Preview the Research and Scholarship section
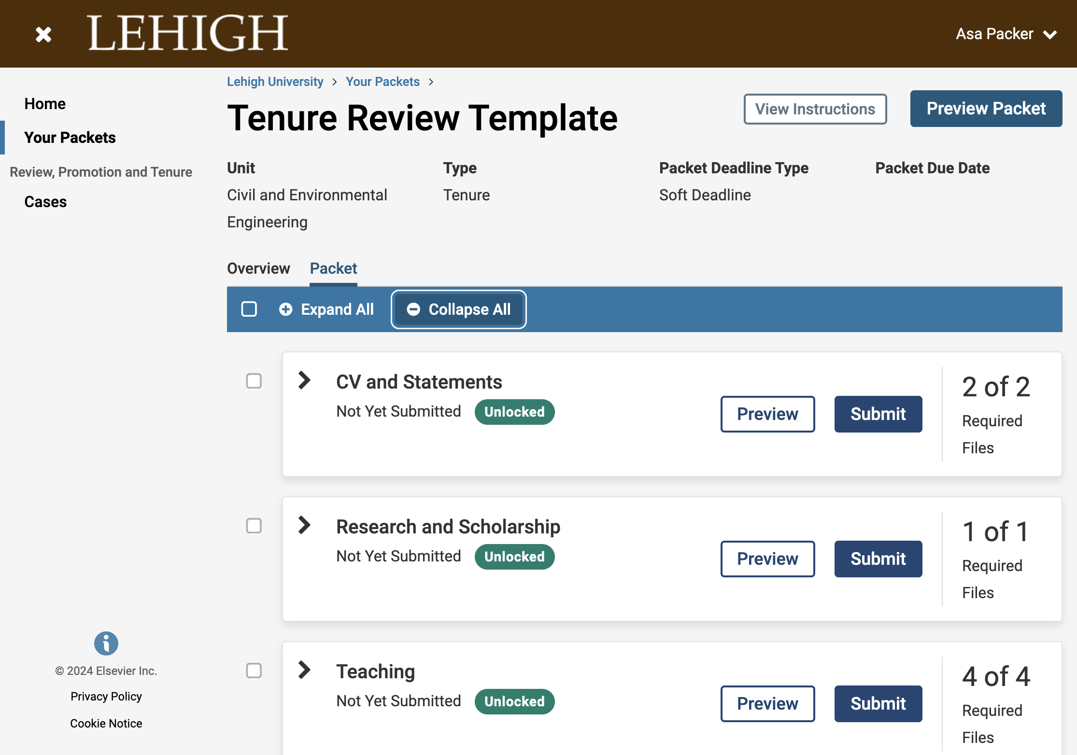1077x755 pixels. pyautogui.click(x=768, y=559)
